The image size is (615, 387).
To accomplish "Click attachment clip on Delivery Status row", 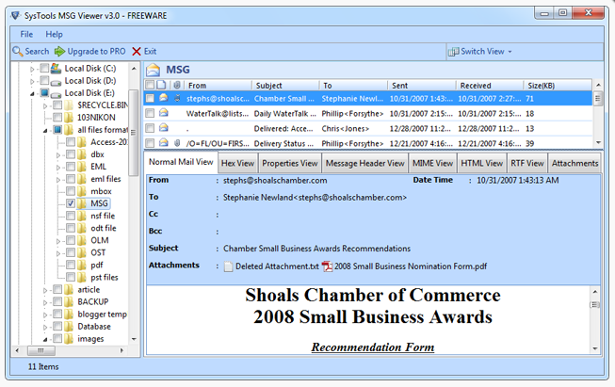I will coord(177,143).
